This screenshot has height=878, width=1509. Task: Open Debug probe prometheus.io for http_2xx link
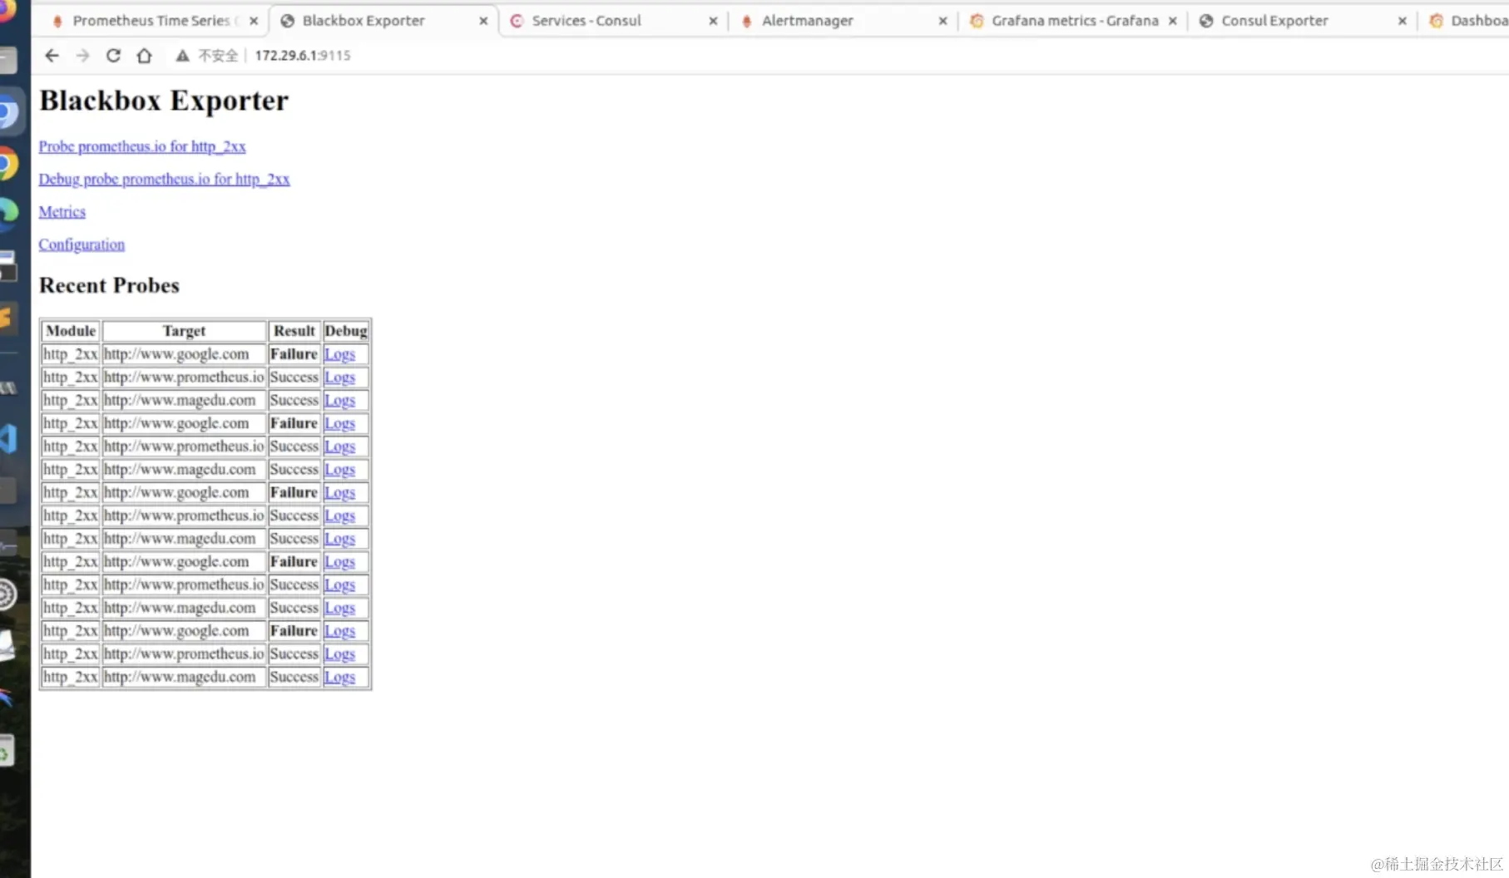pos(164,179)
